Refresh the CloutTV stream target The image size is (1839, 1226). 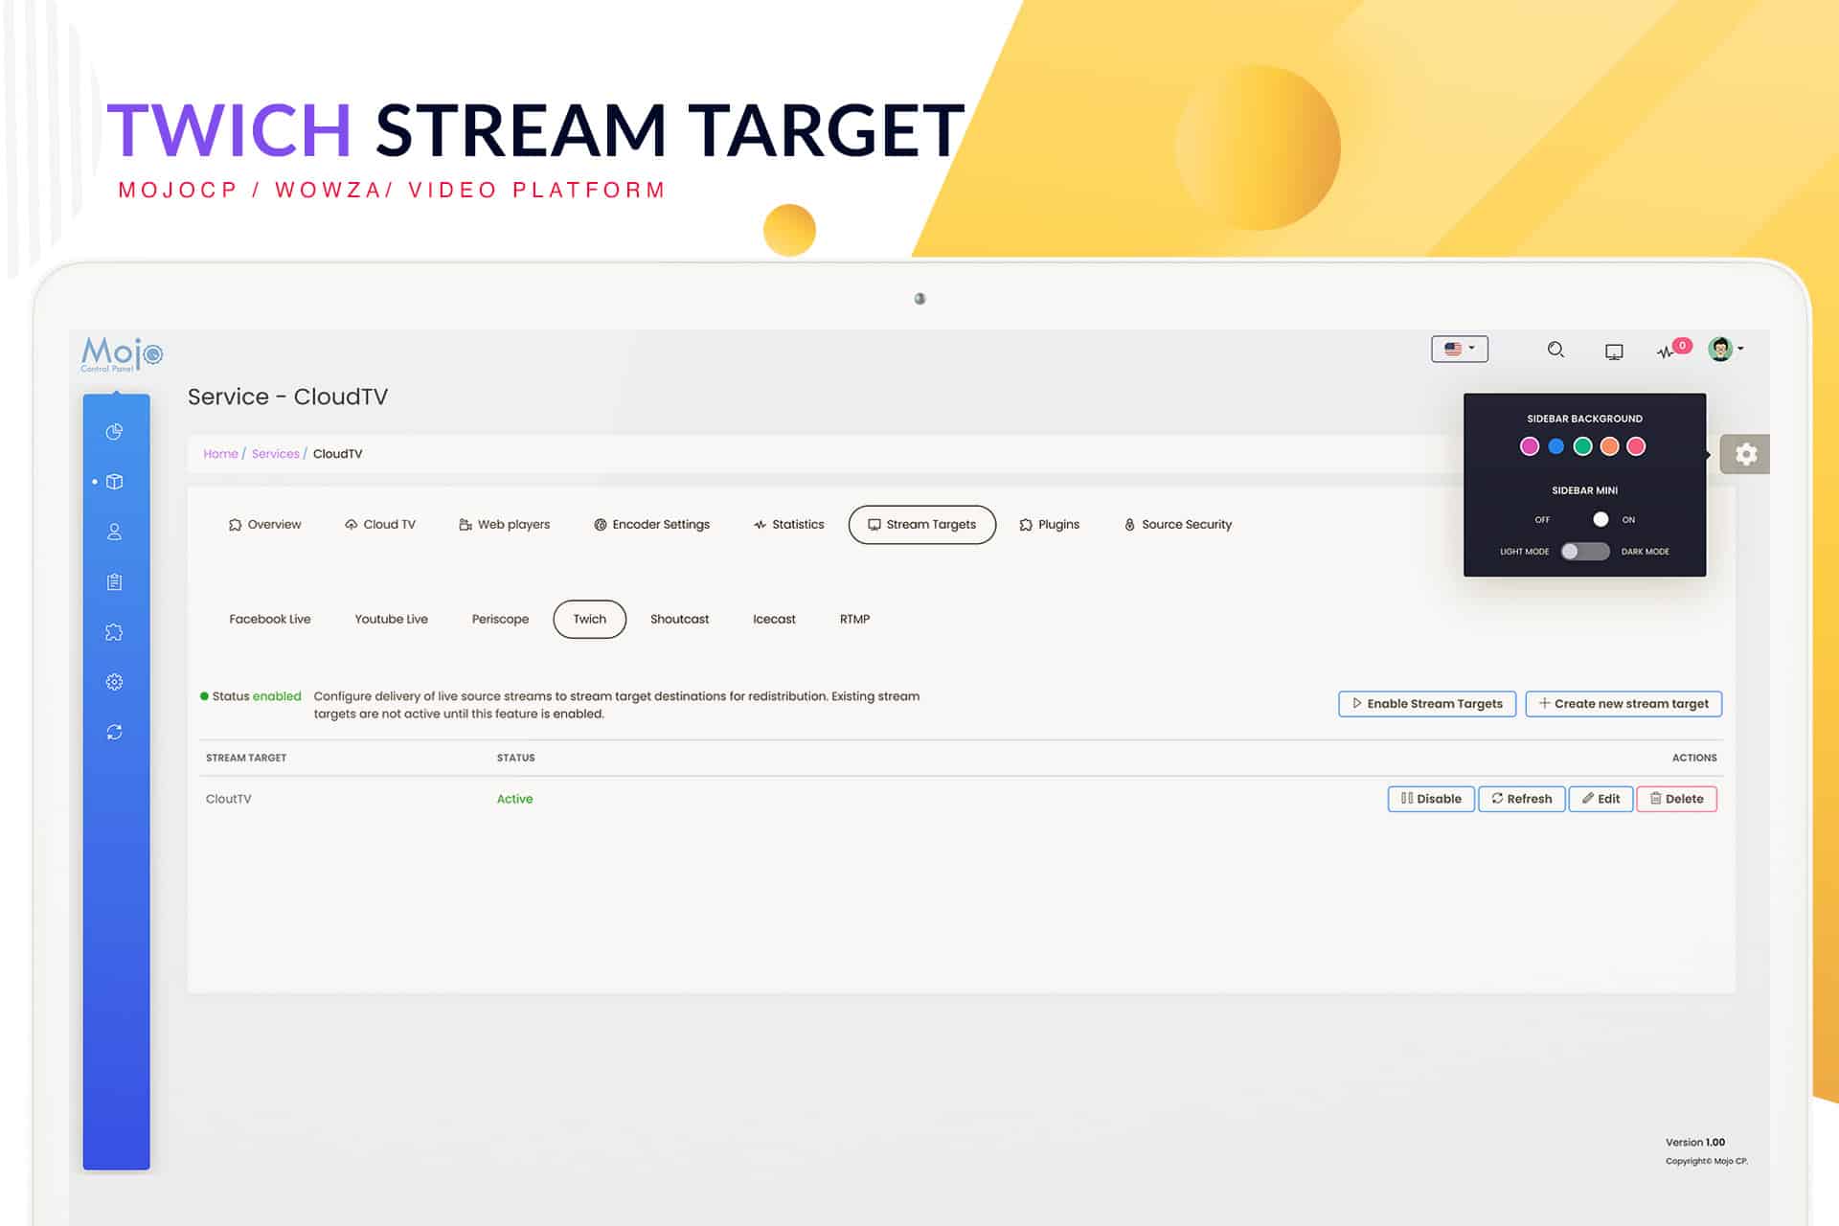[1522, 799]
